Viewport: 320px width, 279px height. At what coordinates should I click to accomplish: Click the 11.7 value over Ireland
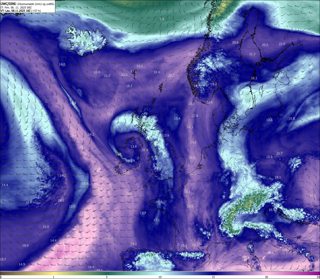[129, 161]
